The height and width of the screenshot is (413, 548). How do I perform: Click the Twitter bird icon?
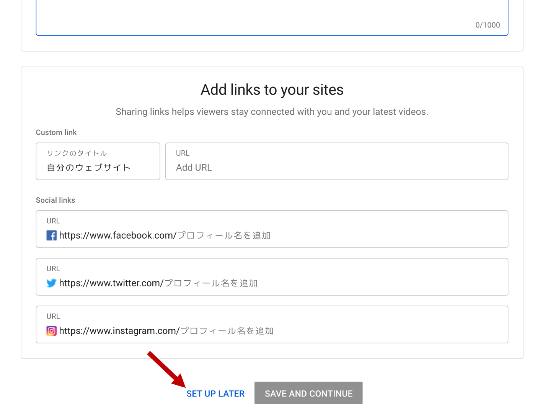(51, 283)
